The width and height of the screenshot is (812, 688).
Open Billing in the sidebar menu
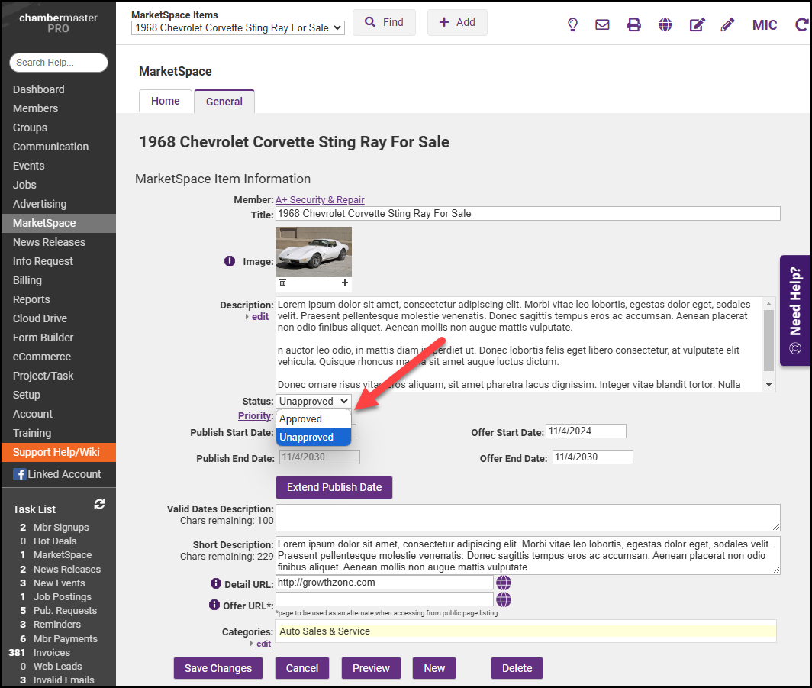pyautogui.click(x=27, y=280)
